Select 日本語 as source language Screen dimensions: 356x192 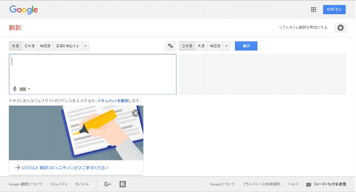click(x=29, y=46)
